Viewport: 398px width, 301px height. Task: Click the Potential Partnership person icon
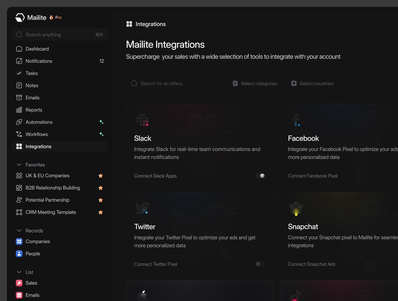pyautogui.click(x=19, y=200)
